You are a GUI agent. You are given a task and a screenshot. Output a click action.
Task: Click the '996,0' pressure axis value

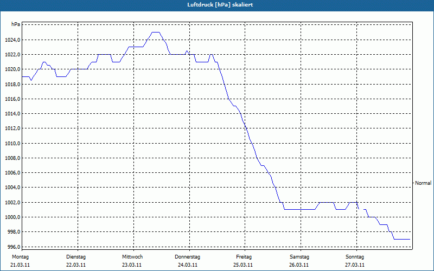click(x=14, y=247)
